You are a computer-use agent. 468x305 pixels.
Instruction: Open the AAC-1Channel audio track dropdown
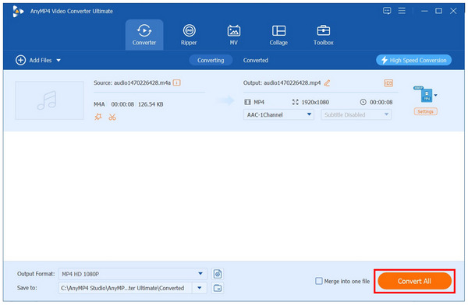click(278, 114)
